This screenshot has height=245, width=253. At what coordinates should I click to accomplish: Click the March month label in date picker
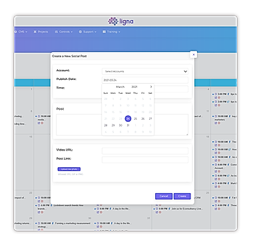tap(121, 87)
